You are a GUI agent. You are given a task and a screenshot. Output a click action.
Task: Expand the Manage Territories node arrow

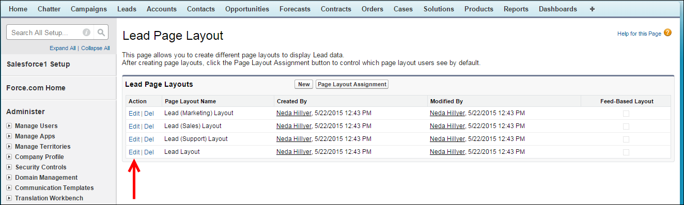coord(9,147)
